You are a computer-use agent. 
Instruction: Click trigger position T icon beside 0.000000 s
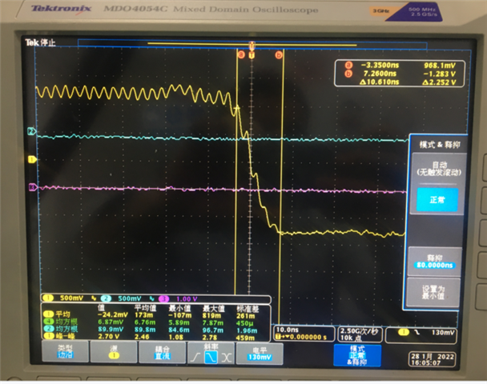coord(278,337)
